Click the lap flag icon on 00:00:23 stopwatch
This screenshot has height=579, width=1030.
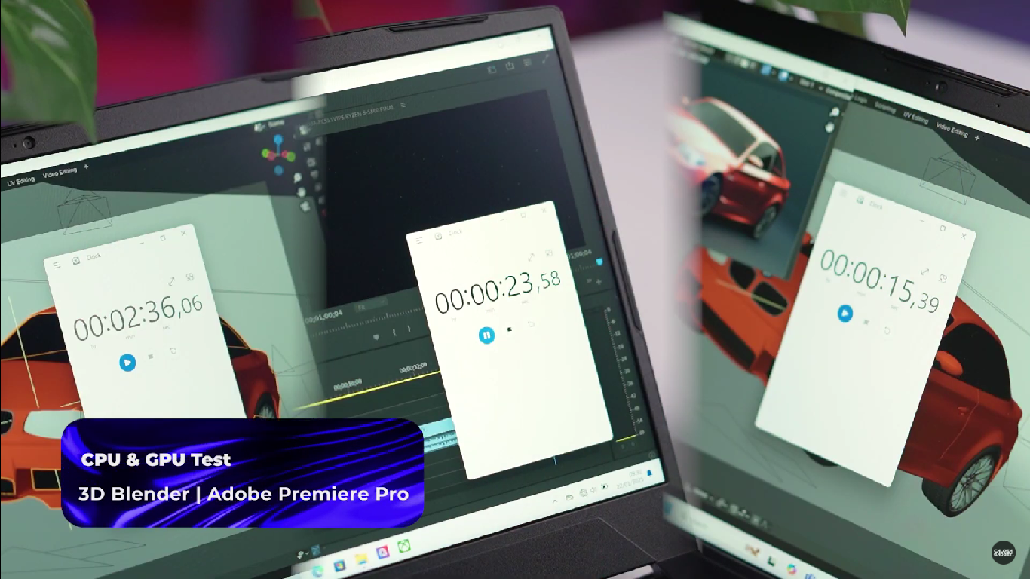point(510,329)
